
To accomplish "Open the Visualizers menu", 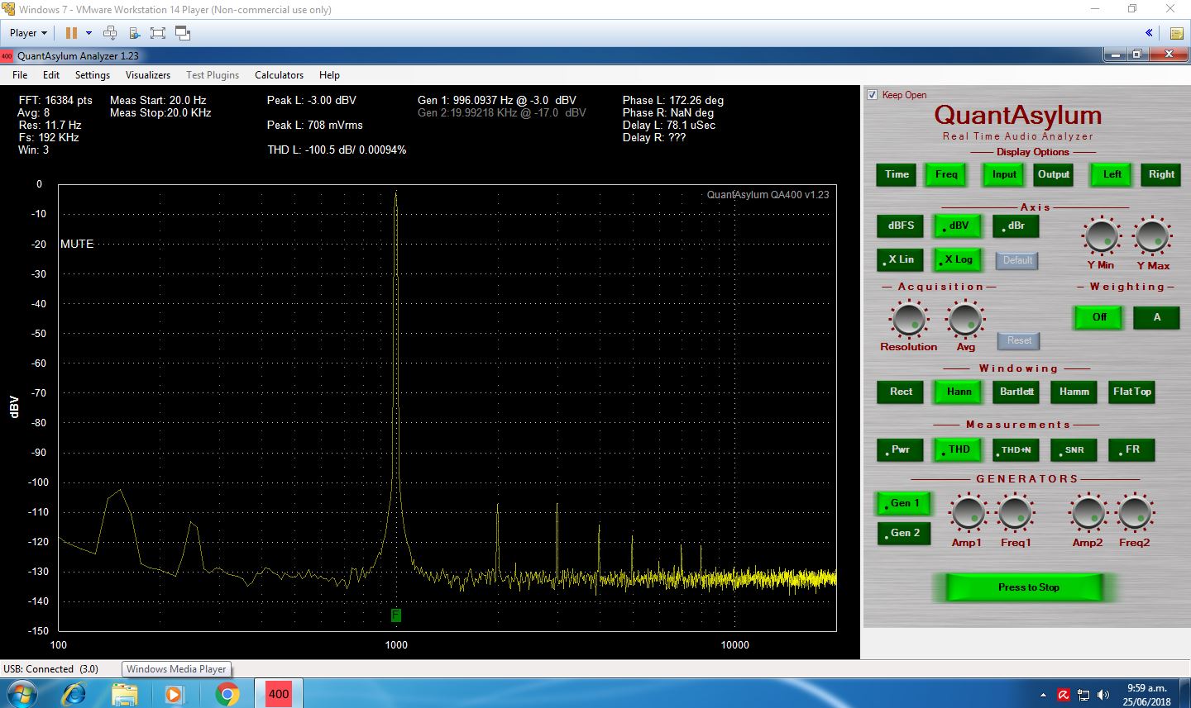I will pos(148,75).
